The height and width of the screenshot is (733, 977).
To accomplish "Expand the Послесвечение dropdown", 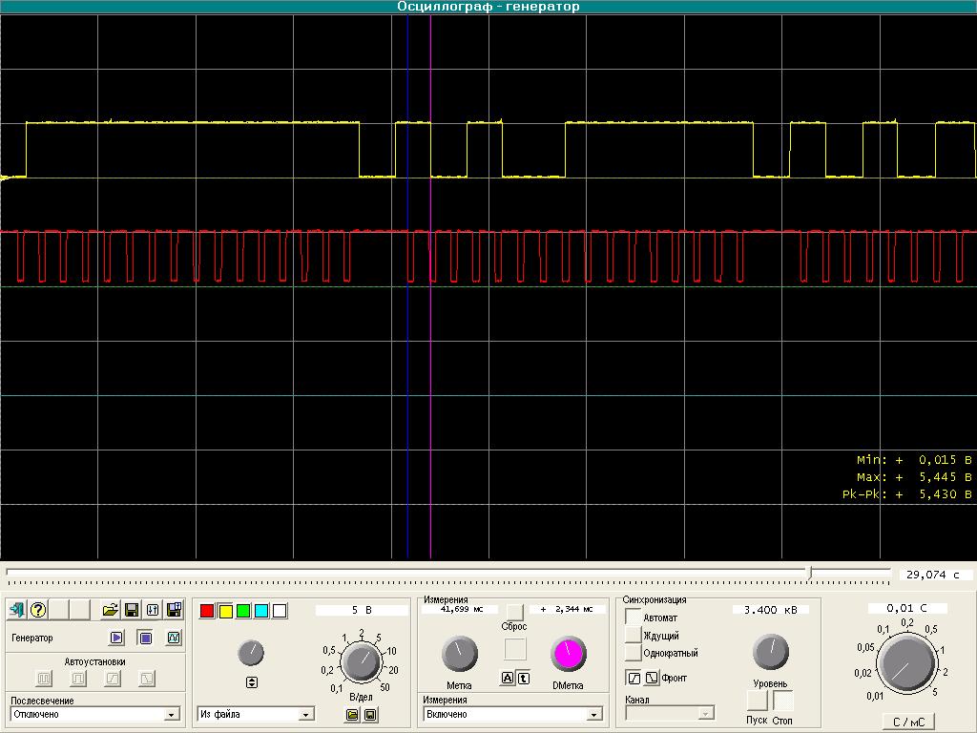I will 172,714.
